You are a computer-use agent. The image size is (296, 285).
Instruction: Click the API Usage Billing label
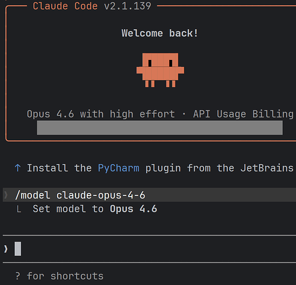coord(243,114)
